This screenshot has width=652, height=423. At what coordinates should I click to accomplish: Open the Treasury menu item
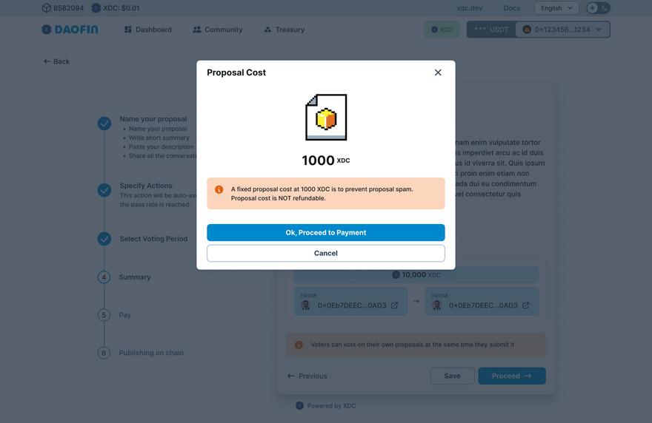[284, 30]
